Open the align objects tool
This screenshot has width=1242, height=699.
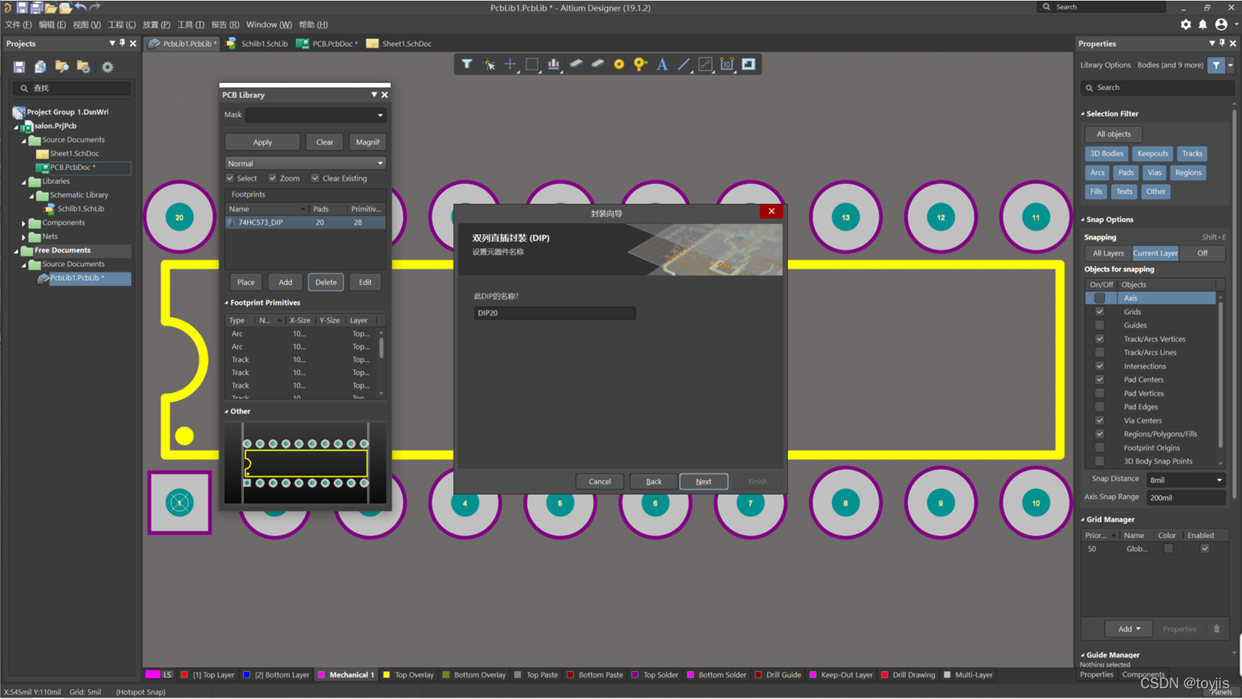[553, 64]
